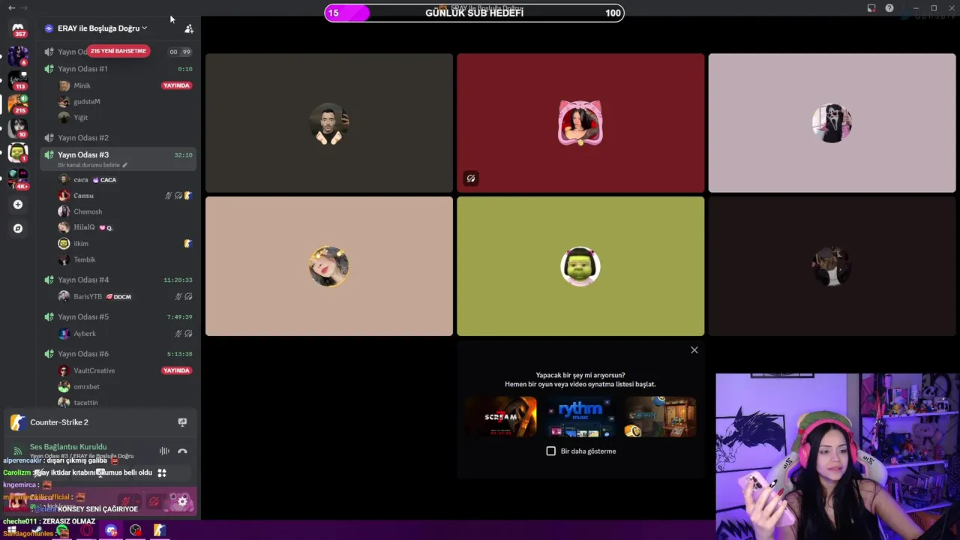Open the server with the 215 badge
The image size is (960, 540).
point(18,104)
